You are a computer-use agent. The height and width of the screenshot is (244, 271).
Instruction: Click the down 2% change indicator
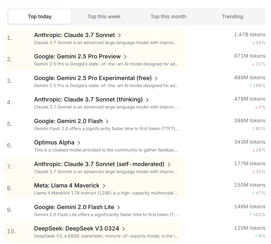tap(260, 107)
